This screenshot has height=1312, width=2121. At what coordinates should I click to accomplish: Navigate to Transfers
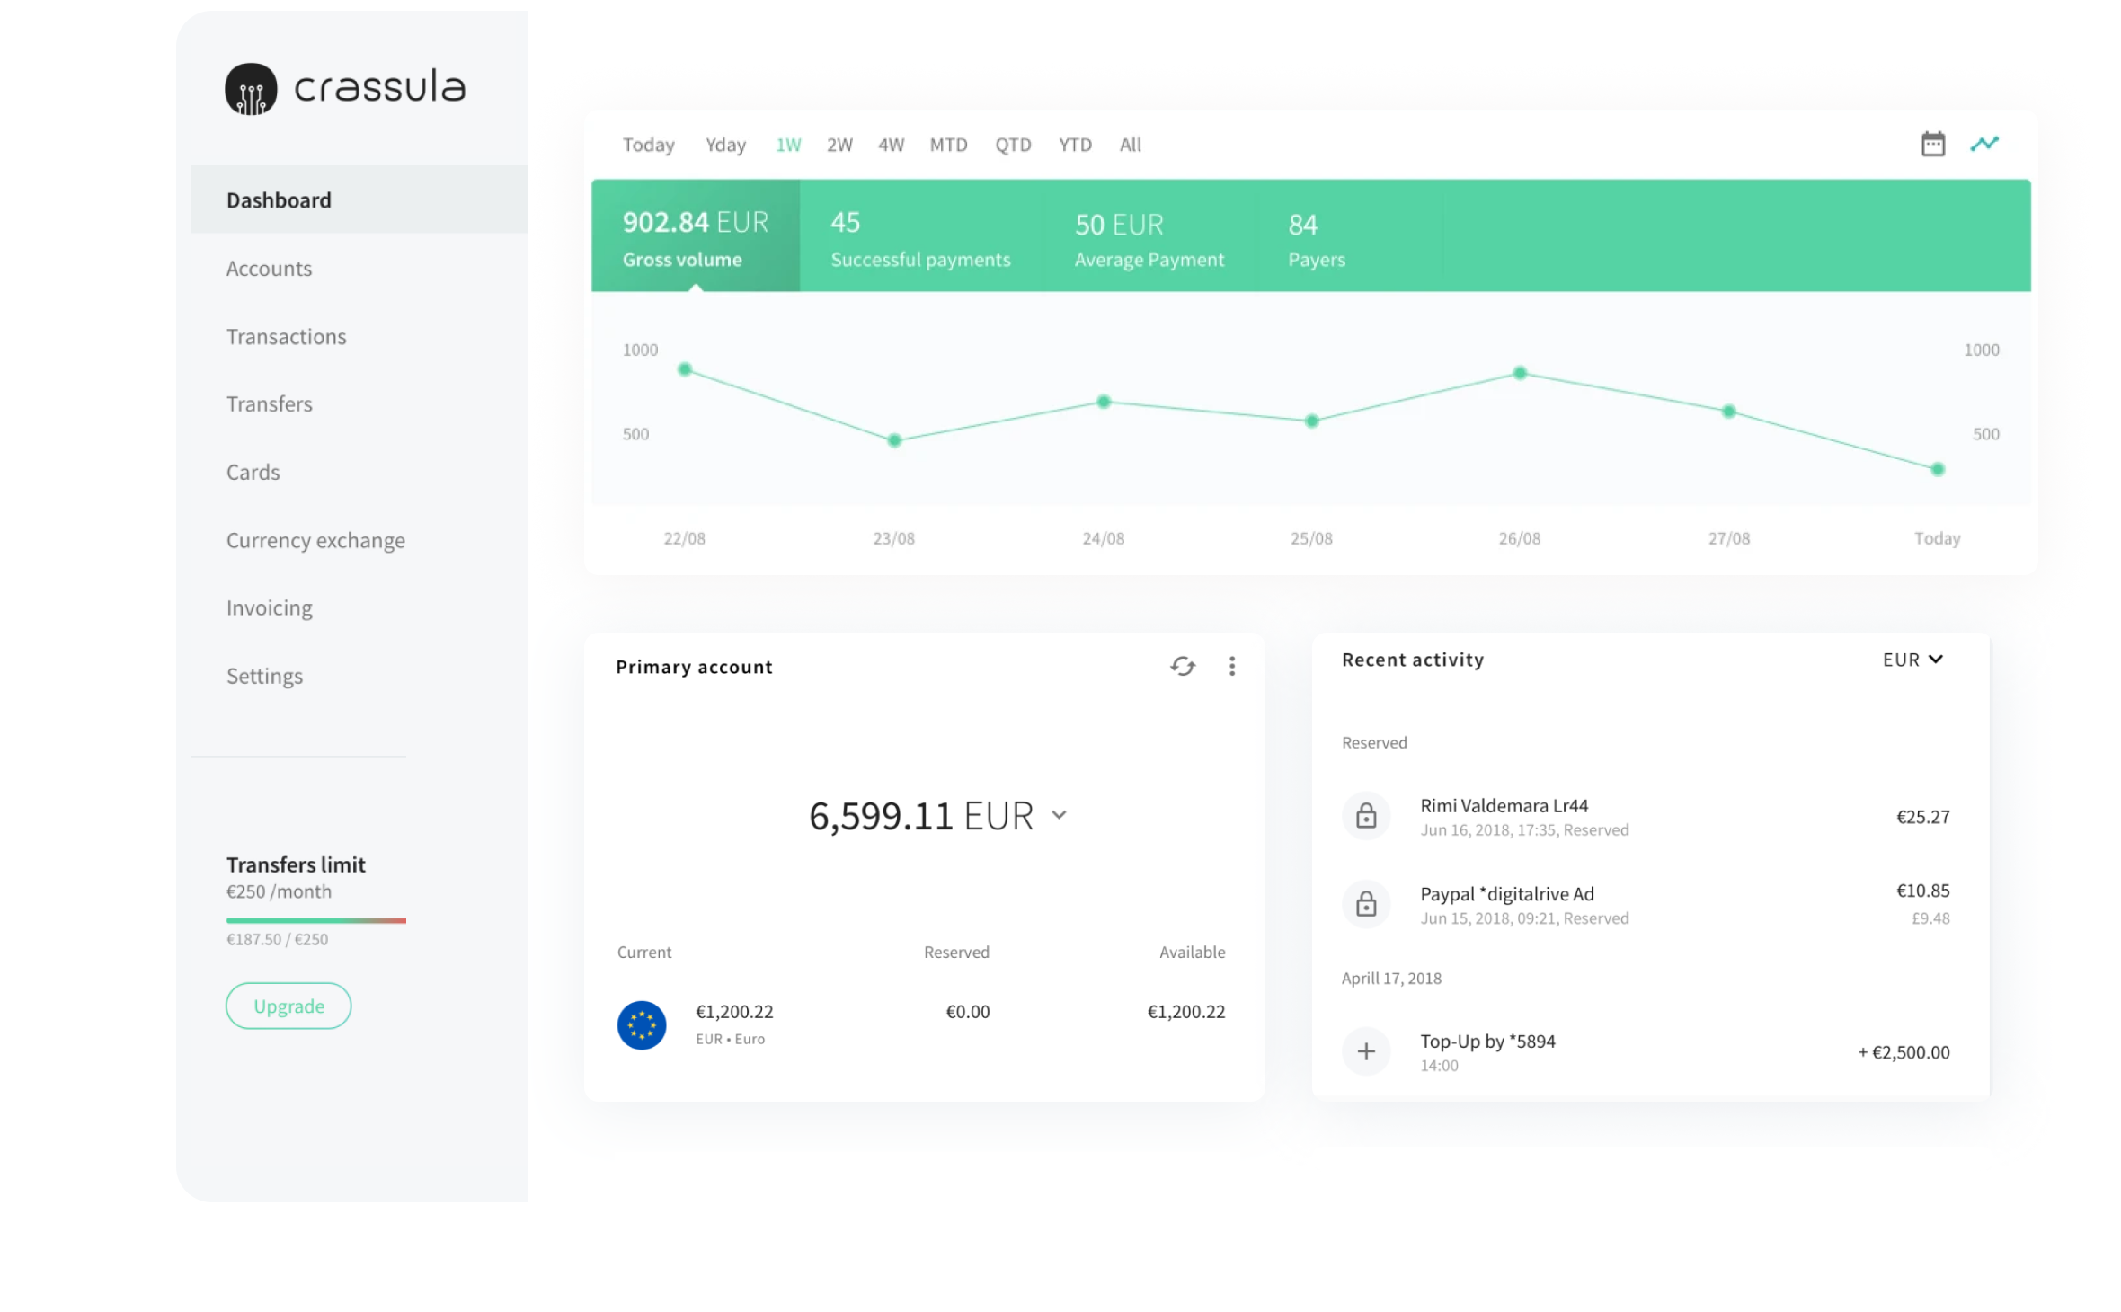pos(269,403)
